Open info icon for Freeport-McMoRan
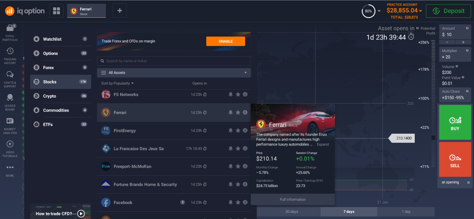Screen dimensions: 474x219 [245, 166]
